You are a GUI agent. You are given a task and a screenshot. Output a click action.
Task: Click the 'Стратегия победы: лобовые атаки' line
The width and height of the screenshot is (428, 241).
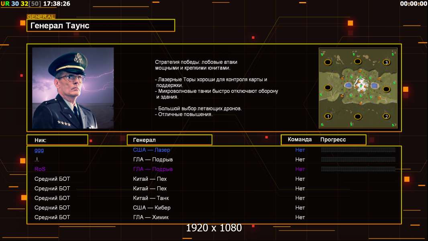click(196, 62)
